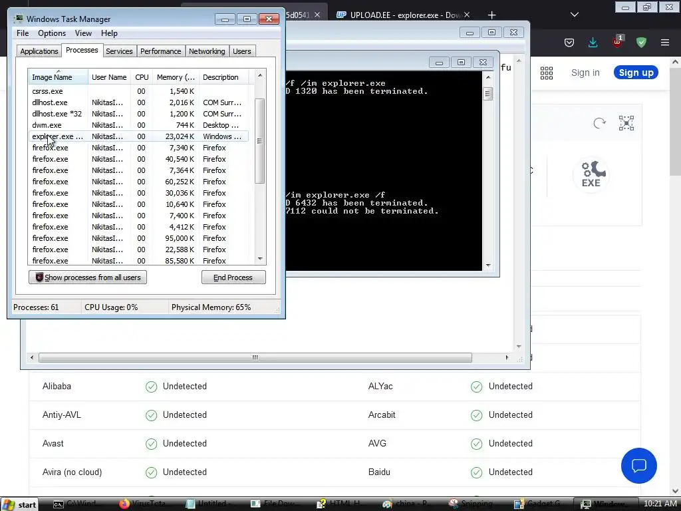Viewport: 681px width, 511px height.
Task: Select firefox.exe using 60,252 K memory
Action: coord(138,182)
